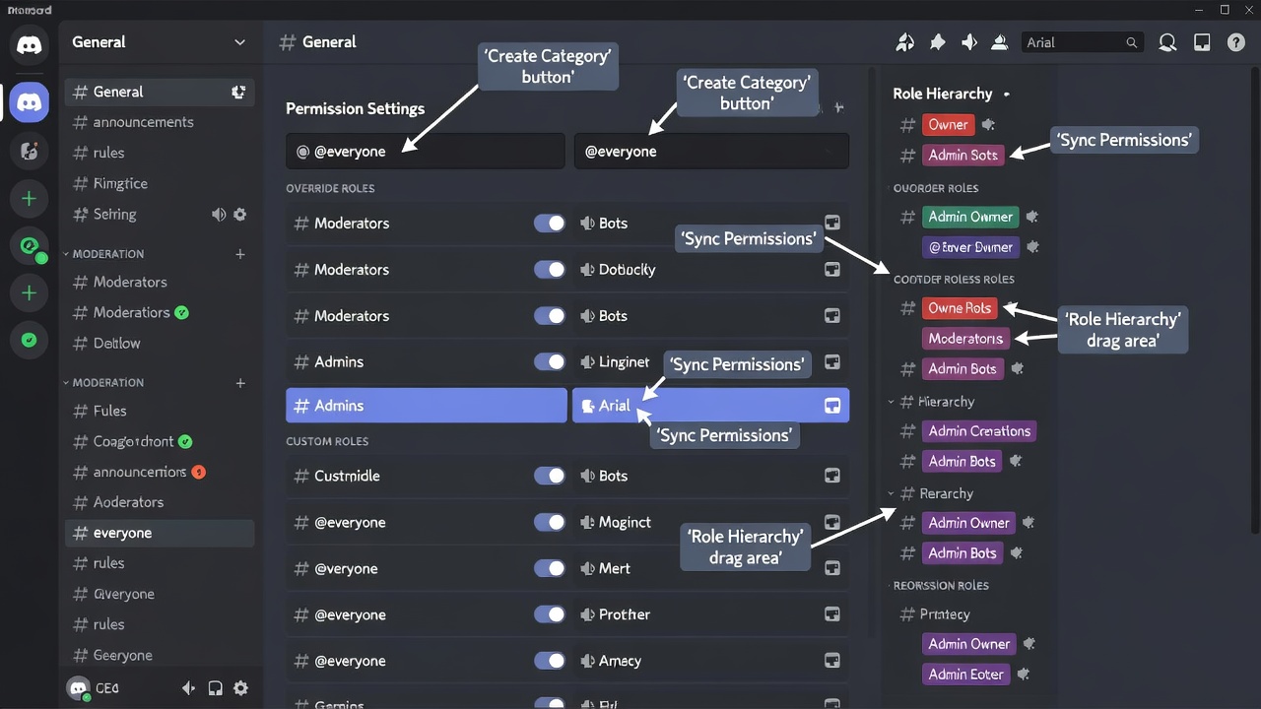Click the red Owner role tag

point(948,124)
